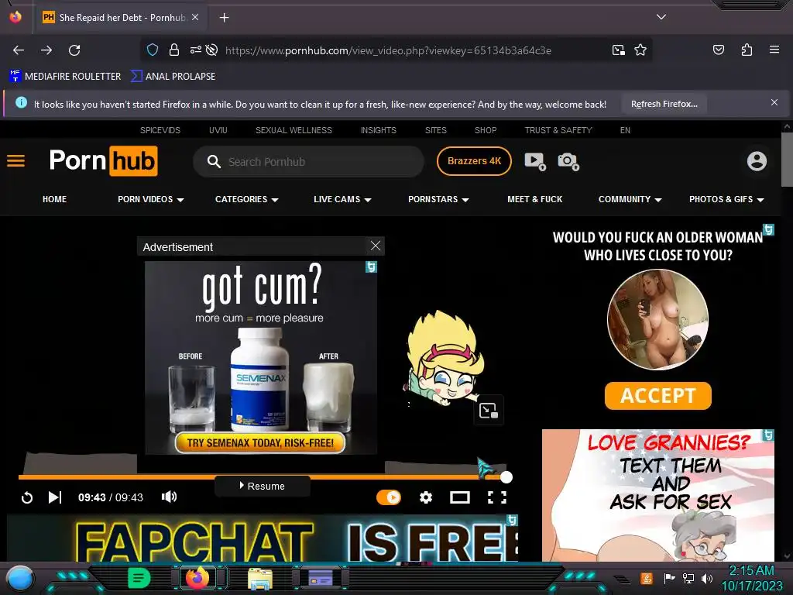Image resolution: width=793 pixels, height=595 pixels.
Task: Go forward one page in Firefox
Action: point(46,50)
